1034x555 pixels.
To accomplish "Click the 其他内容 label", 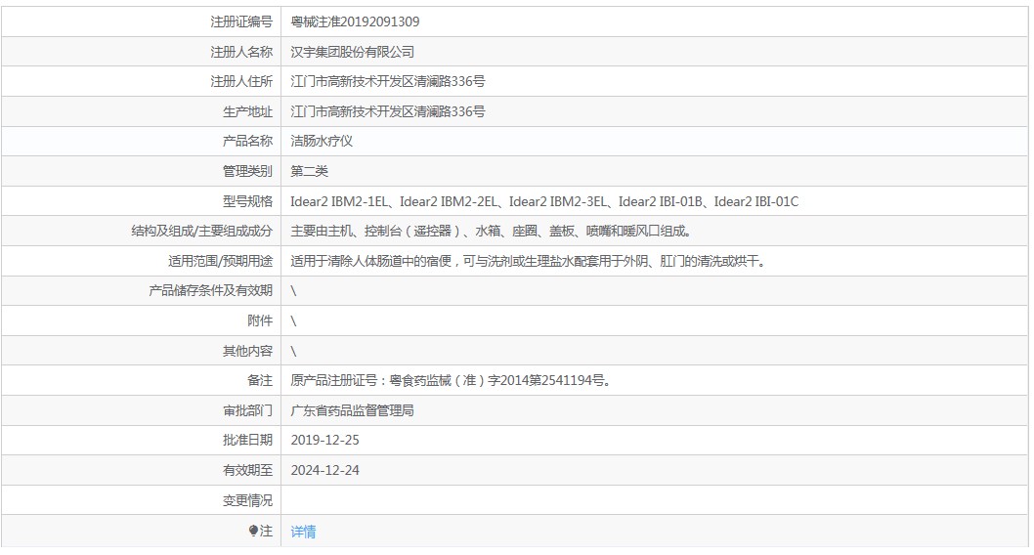I will click(247, 352).
